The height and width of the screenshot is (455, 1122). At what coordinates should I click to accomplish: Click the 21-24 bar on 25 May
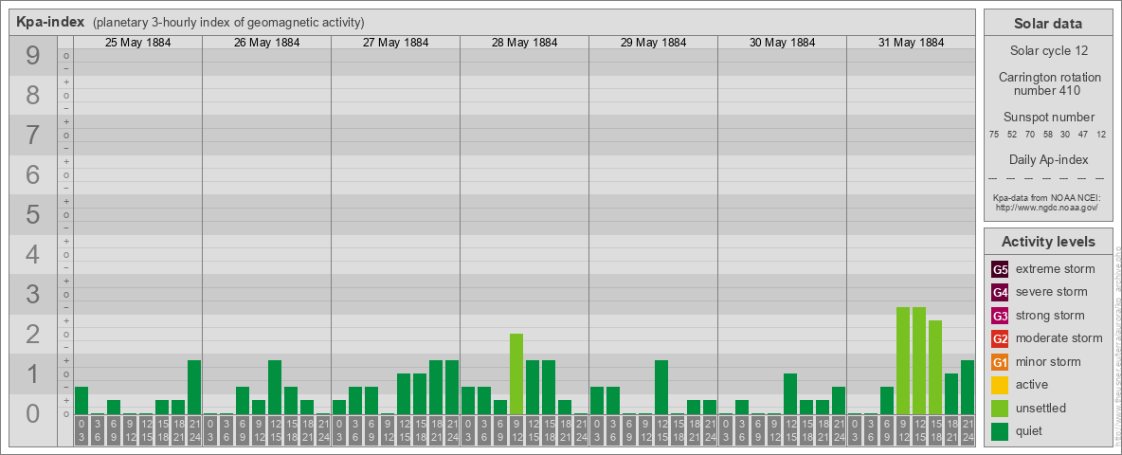coord(194,387)
